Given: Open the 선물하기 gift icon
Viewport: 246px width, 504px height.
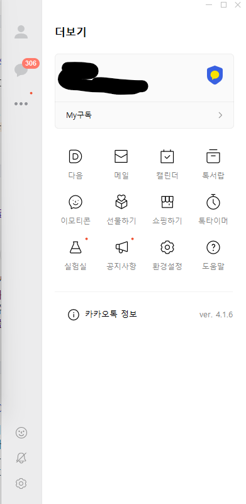Looking at the screenshot, I should click(x=121, y=202).
